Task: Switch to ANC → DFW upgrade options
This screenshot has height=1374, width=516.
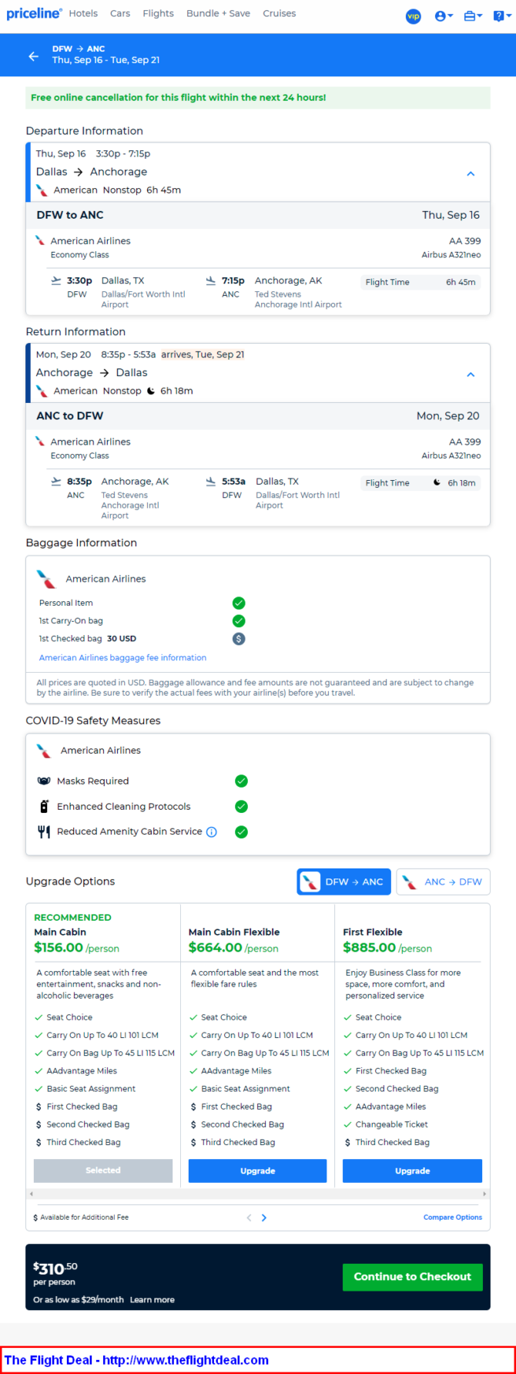Action: click(x=443, y=882)
